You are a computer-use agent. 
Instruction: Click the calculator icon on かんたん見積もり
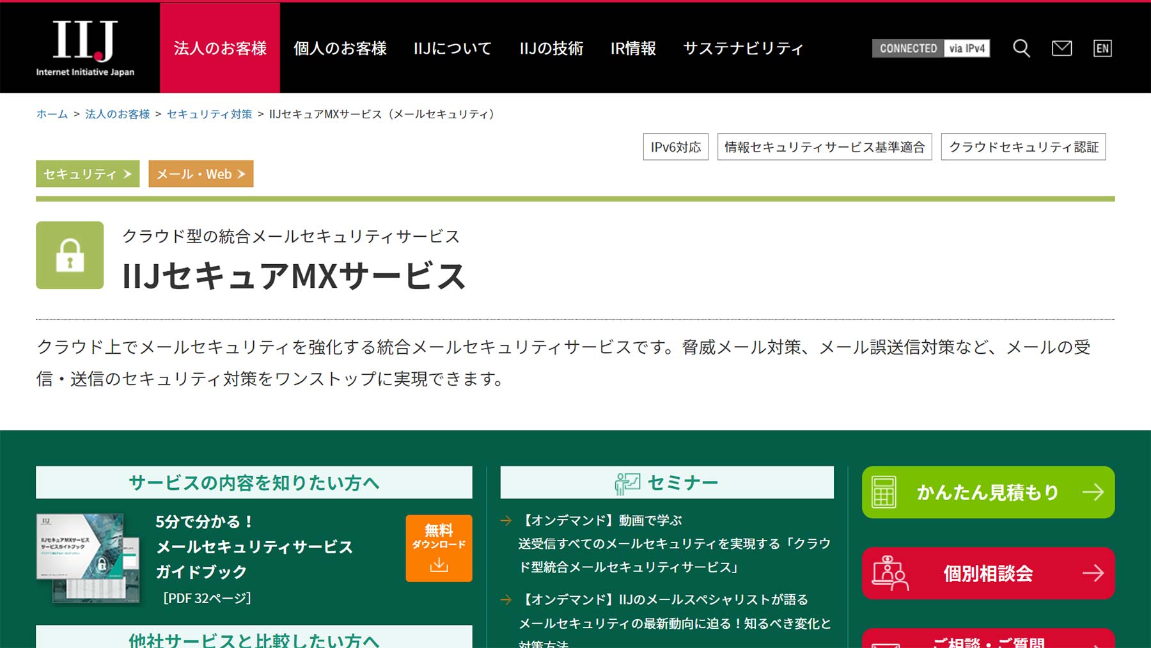coord(884,492)
